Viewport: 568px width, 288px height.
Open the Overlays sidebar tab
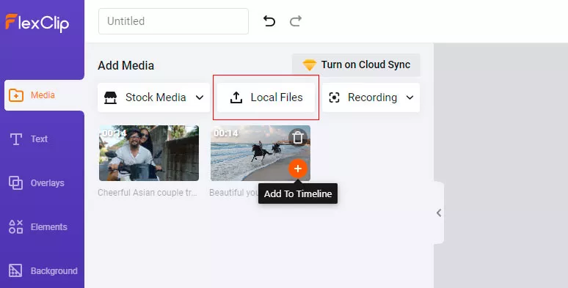pyautogui.click(x=37, y=183)
